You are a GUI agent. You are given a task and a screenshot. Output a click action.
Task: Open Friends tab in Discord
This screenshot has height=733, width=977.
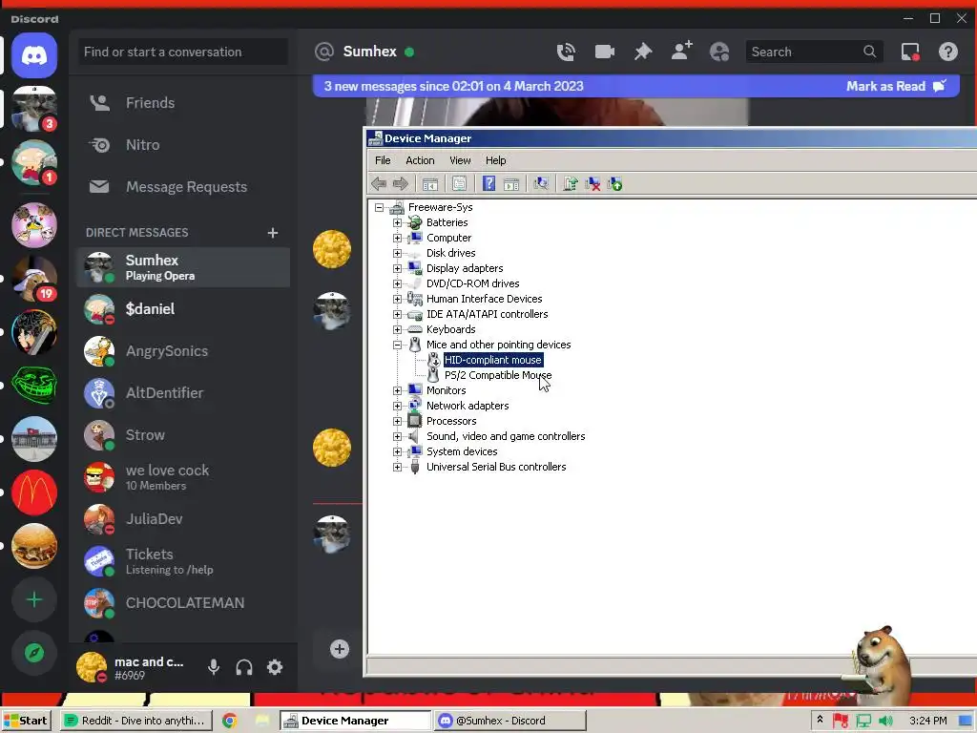183,103
